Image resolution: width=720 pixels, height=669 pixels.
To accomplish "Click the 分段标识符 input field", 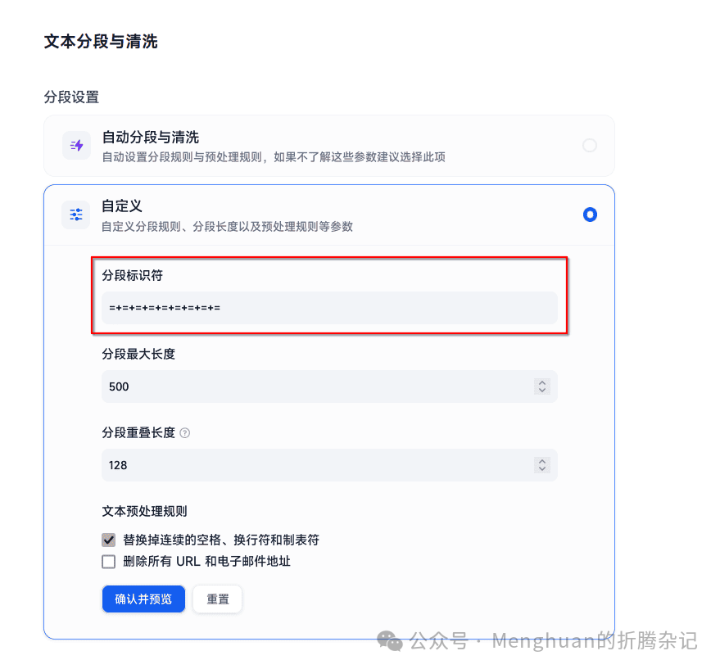I will [328, 308].
